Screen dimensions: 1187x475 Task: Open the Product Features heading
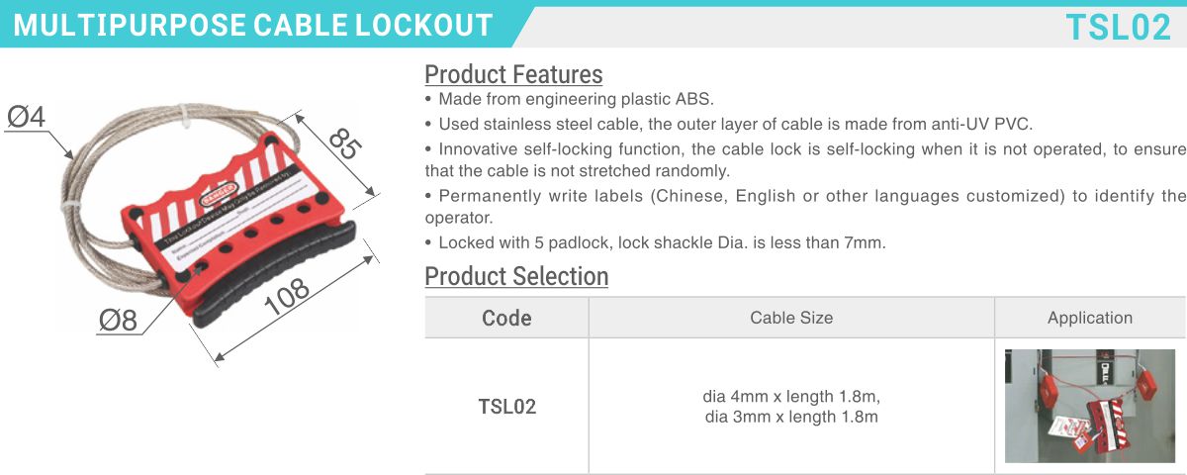513,74
